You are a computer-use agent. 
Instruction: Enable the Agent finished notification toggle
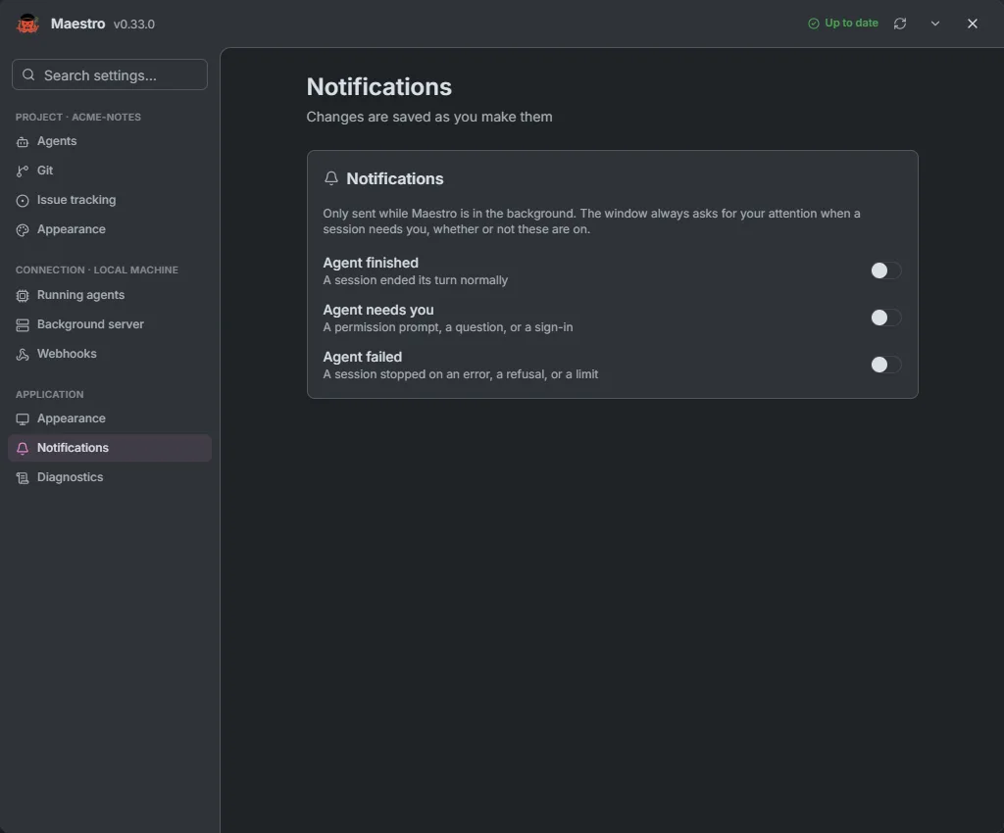pyautogui.click(x=885, y=270)
